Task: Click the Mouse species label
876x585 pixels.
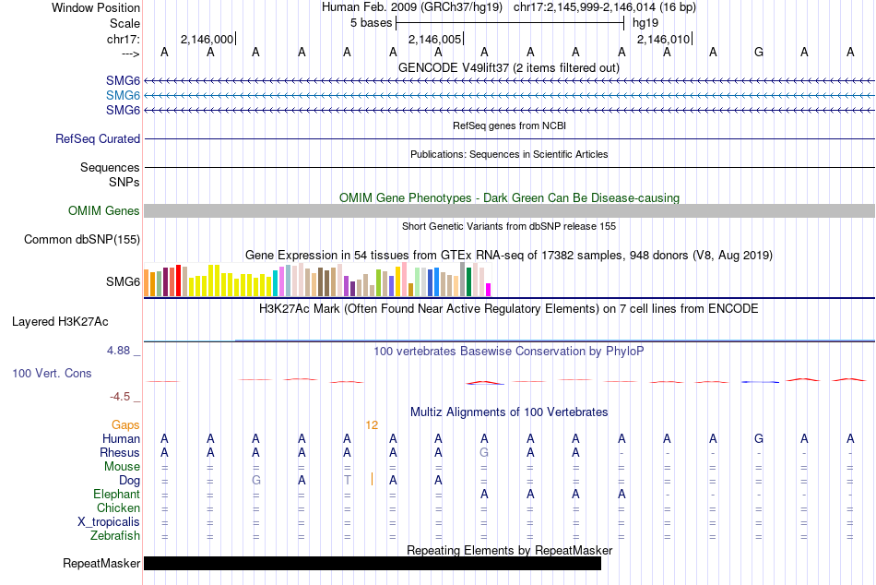Action: (x=122, y=467)
